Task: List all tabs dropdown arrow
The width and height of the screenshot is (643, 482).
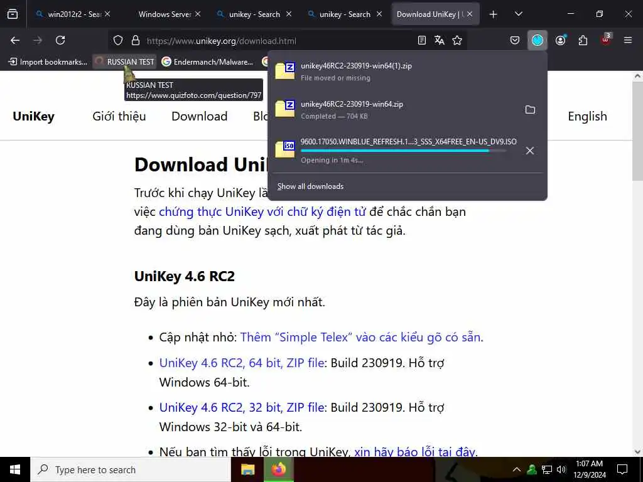Action: pos(518,14)
